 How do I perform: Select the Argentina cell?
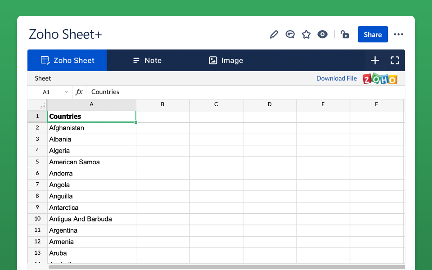point(92,230)
